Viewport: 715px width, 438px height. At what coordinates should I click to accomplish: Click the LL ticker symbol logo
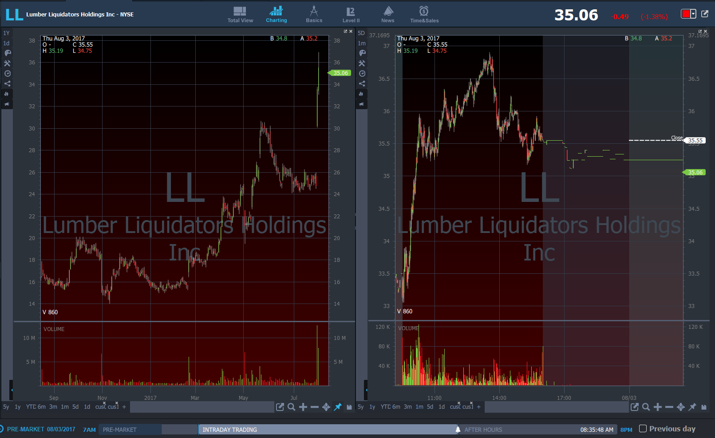click(x=14, y=15)
